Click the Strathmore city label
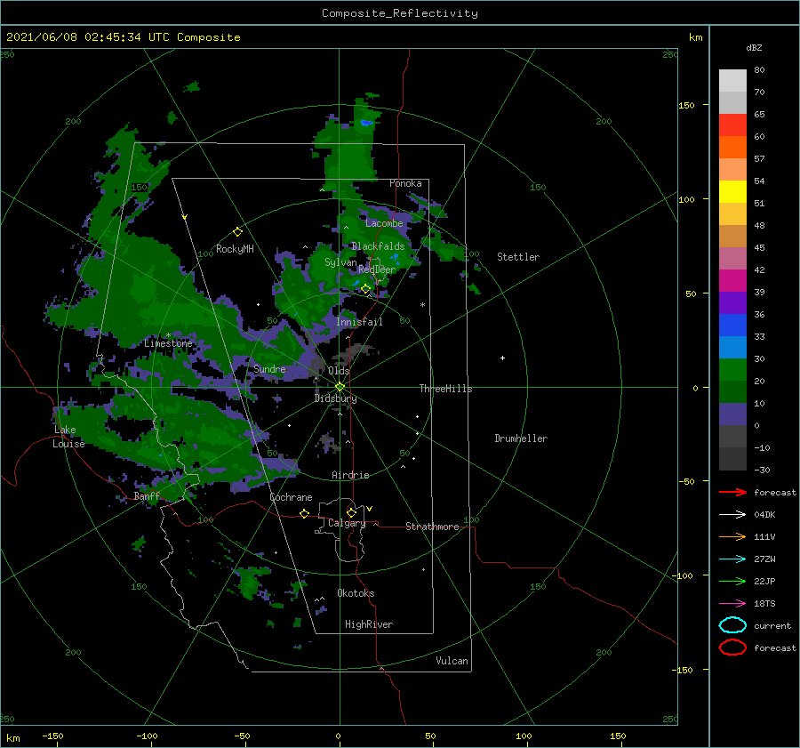Image resolution: width=800 pixels, height=748 pixels. point(432,527)
